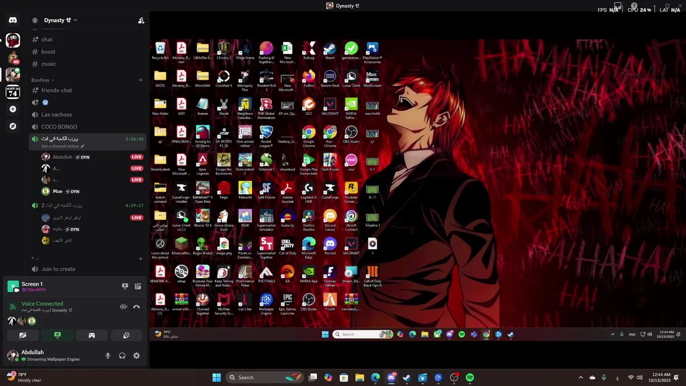
Task: Add a channel to the Bonfires category
Action: [140, 80]
